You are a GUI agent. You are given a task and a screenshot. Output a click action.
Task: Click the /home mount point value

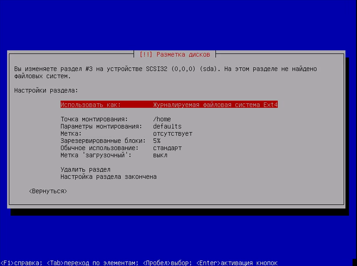coord(162,119)
